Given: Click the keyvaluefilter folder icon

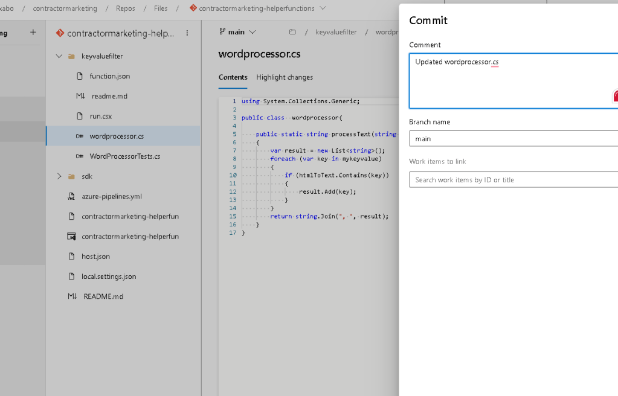Looking at the screenshot, I should 71,56.
